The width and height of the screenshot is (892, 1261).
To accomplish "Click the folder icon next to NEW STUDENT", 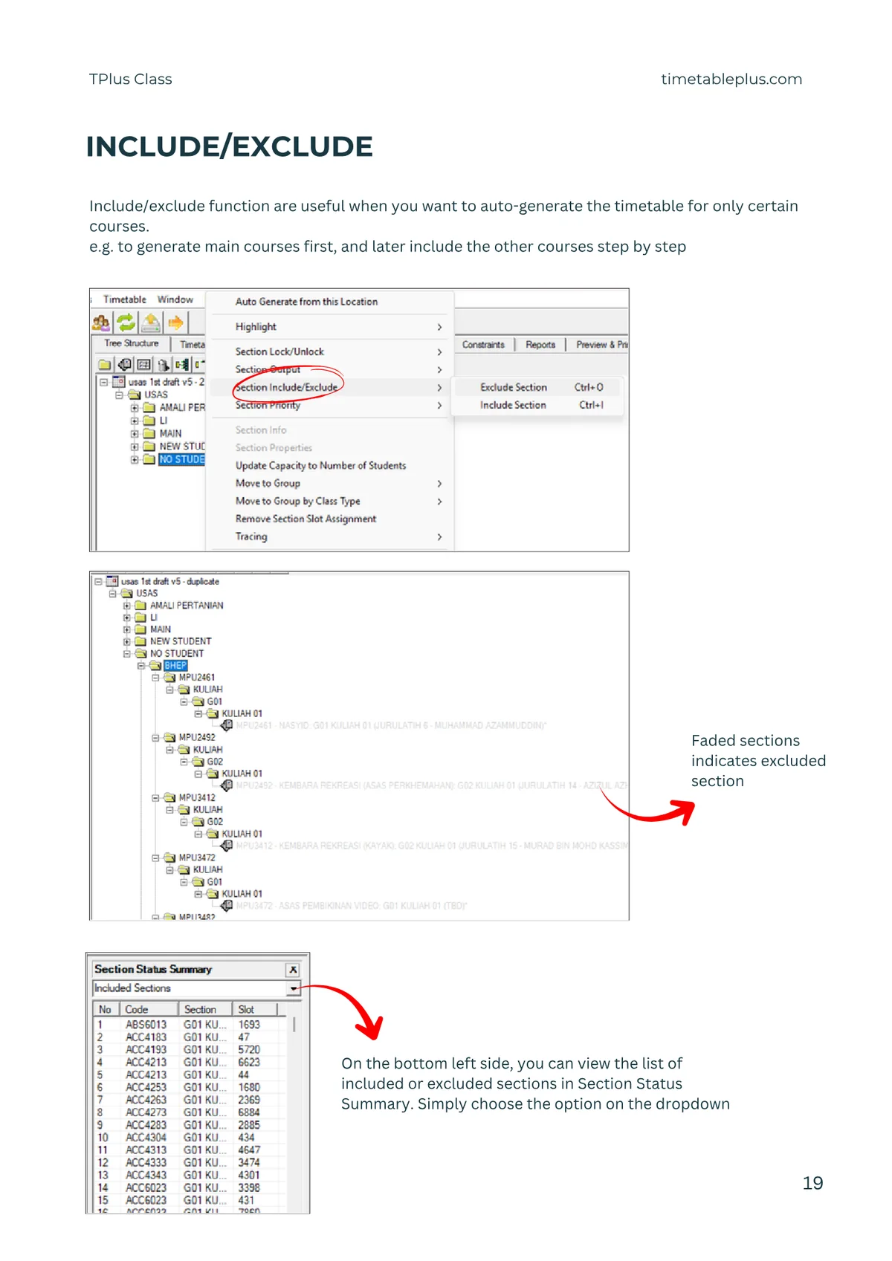I will point(141,641).
